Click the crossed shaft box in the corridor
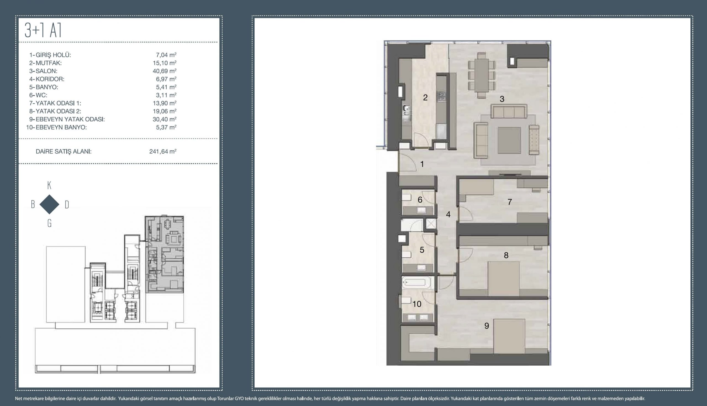Screen dimensions: 707x406 pos(431,224)
